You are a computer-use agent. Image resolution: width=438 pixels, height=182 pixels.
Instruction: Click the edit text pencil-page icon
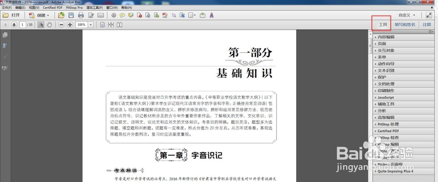click(x=91, y=15)
